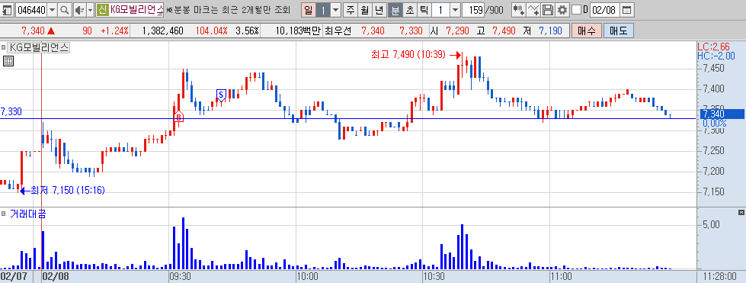The height and width of the screenshot is (283, 746).
Task: Click the 최고 7,490 (10:39) high marker label
Action: [x=408, y=55]
